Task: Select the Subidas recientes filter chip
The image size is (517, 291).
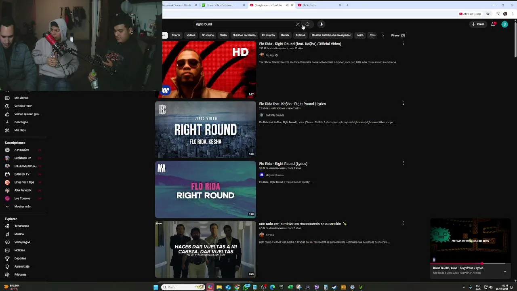Action: click(244, 36)
